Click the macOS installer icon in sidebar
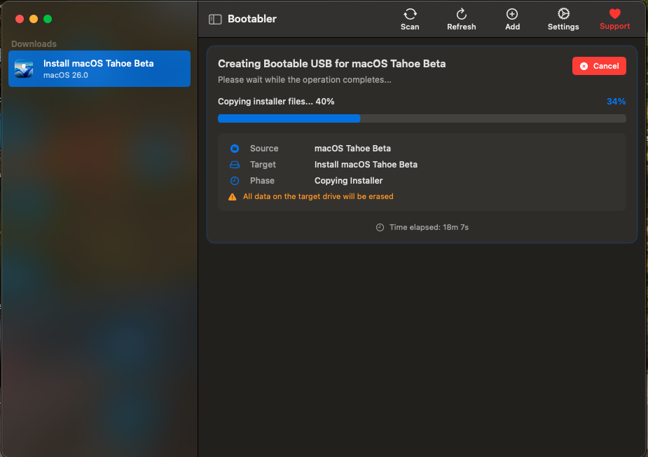The width and height of the screenshot is (648, 457). point(24,69)
